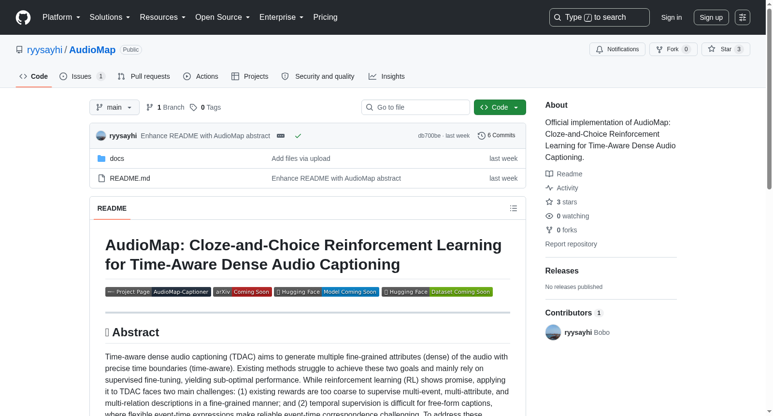Star the AudioMap repository
The height and width of the screenshot is (416, 773).
(726, 49)
